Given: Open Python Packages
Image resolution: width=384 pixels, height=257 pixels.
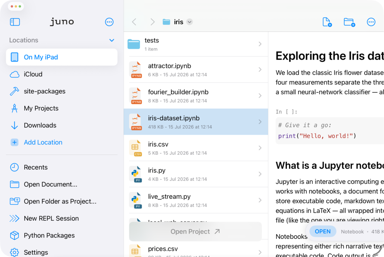Looking at the screenshot, I should [62, 235].
